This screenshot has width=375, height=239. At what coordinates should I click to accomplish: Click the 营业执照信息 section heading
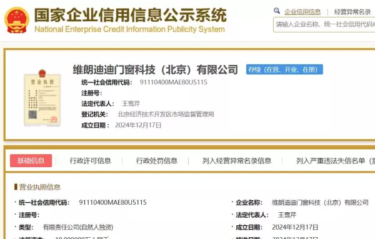click(x=40, y=187)
